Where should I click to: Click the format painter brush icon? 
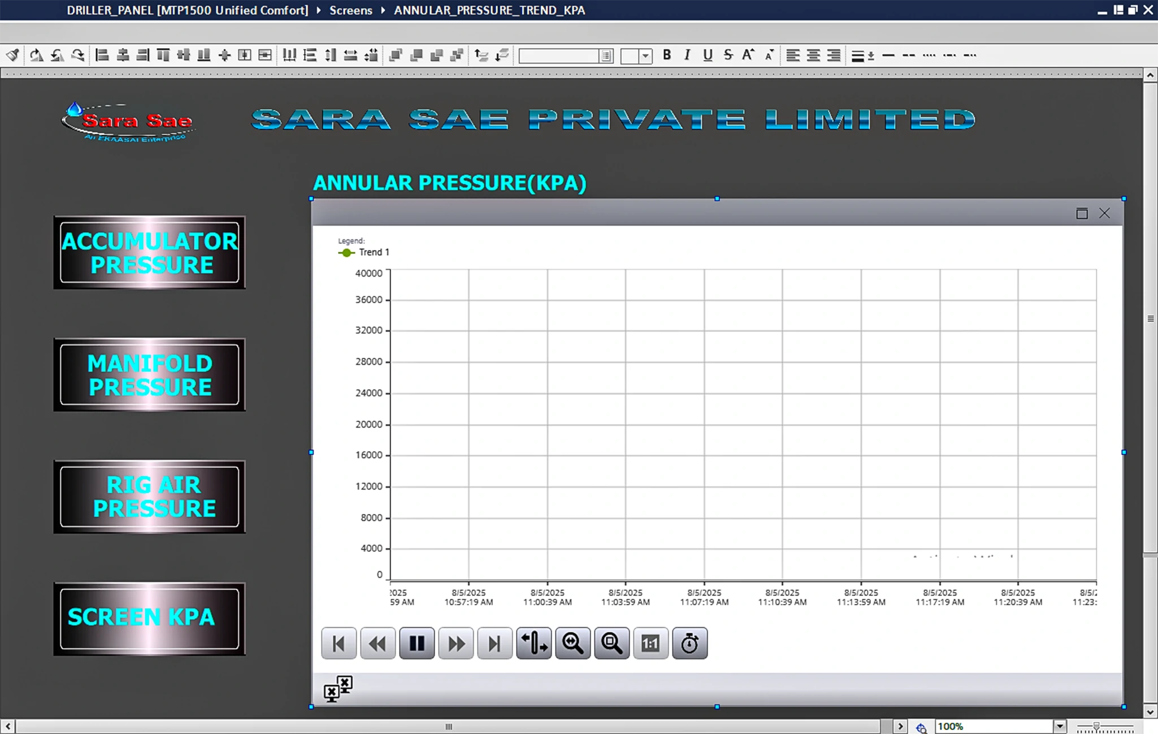(x=12, y=55)
